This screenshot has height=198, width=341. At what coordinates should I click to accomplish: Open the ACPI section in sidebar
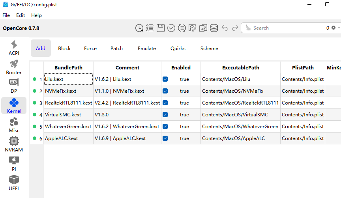tap(14, 48)
